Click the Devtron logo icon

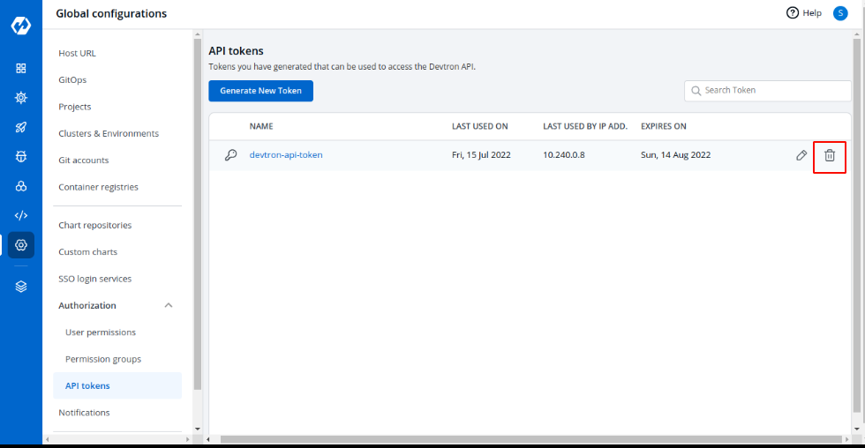pos(21,26)
